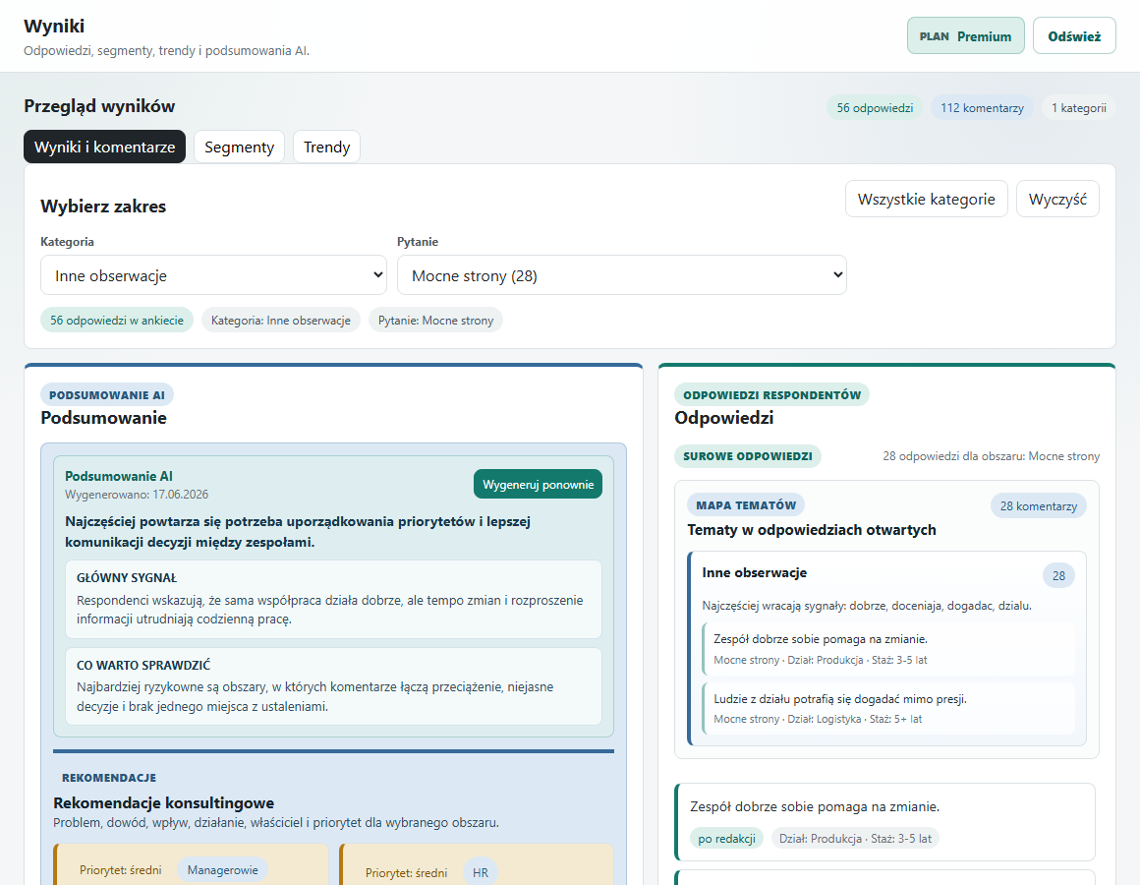1140x885 pixels.
Task: Click the HR tag on recommendation card
Action: tap(481, 872)
